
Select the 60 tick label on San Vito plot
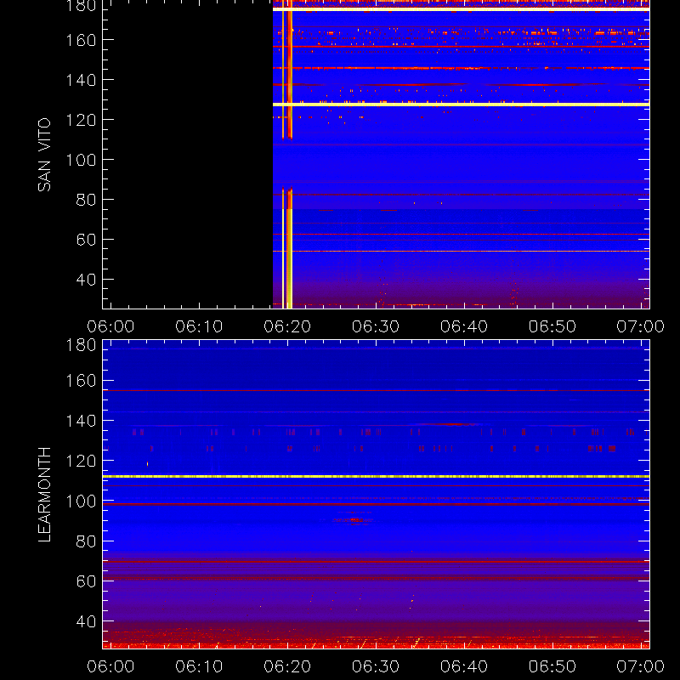click(x=86, y=240)
